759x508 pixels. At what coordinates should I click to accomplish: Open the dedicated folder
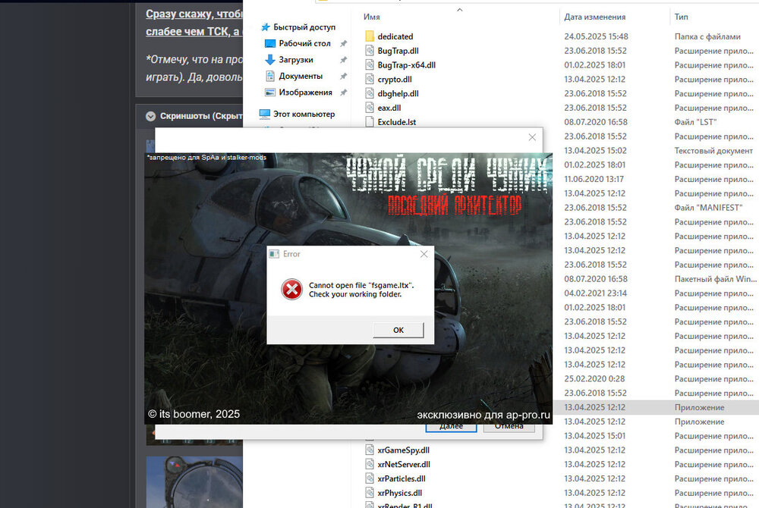395,36
